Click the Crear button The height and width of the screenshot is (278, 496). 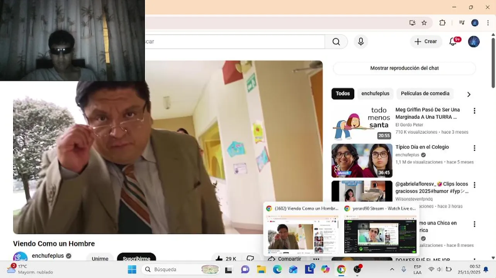(x=426, y=42)
